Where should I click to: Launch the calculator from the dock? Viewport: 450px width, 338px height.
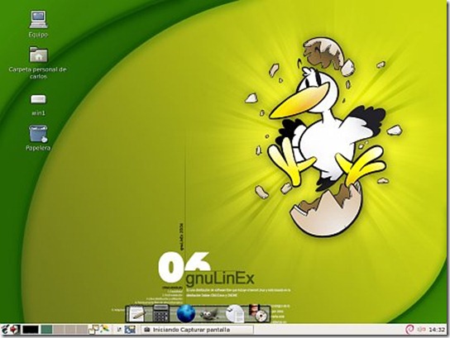(161, 313)
